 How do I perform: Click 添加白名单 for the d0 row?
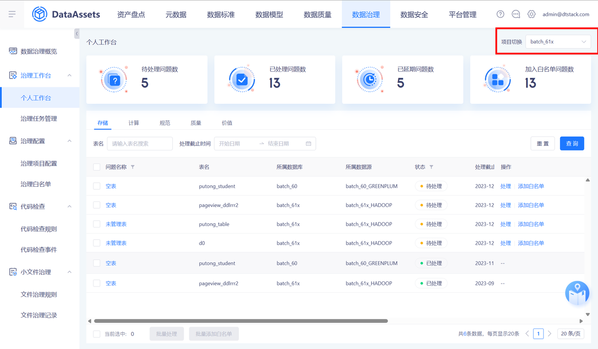(531, 243)
